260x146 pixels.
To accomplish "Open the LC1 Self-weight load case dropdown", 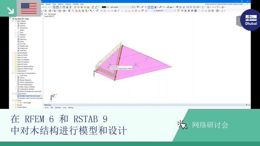I will click(x=130, y=7).
